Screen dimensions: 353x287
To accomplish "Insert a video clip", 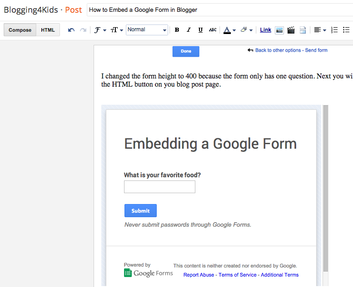I will (x=291, y=30).
